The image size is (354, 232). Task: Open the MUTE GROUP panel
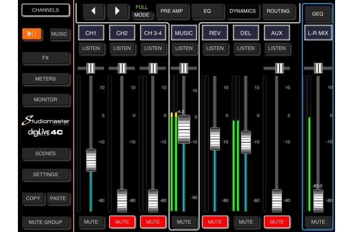(45, 223)
